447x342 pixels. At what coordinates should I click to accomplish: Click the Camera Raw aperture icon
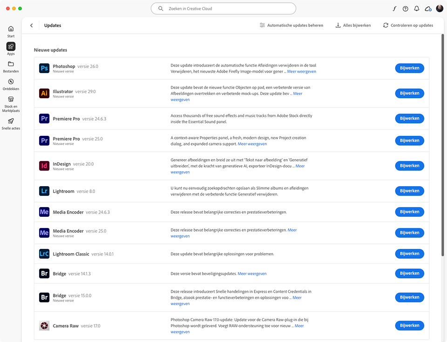pyautogui.click(x=44, y=325)
